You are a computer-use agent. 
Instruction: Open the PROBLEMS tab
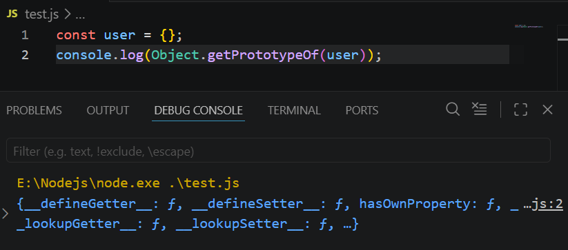click(x=34, y=110)
